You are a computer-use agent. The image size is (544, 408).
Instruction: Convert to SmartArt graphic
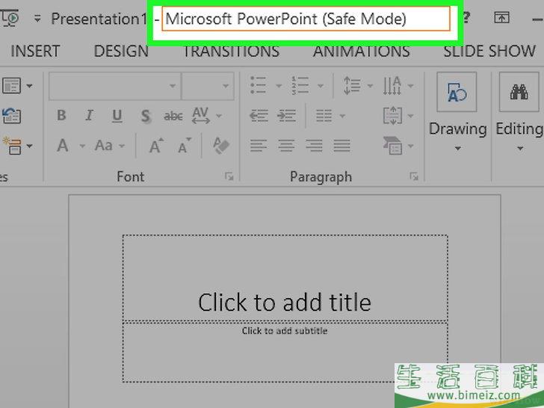pyautogui.click(x=392, y=146)
